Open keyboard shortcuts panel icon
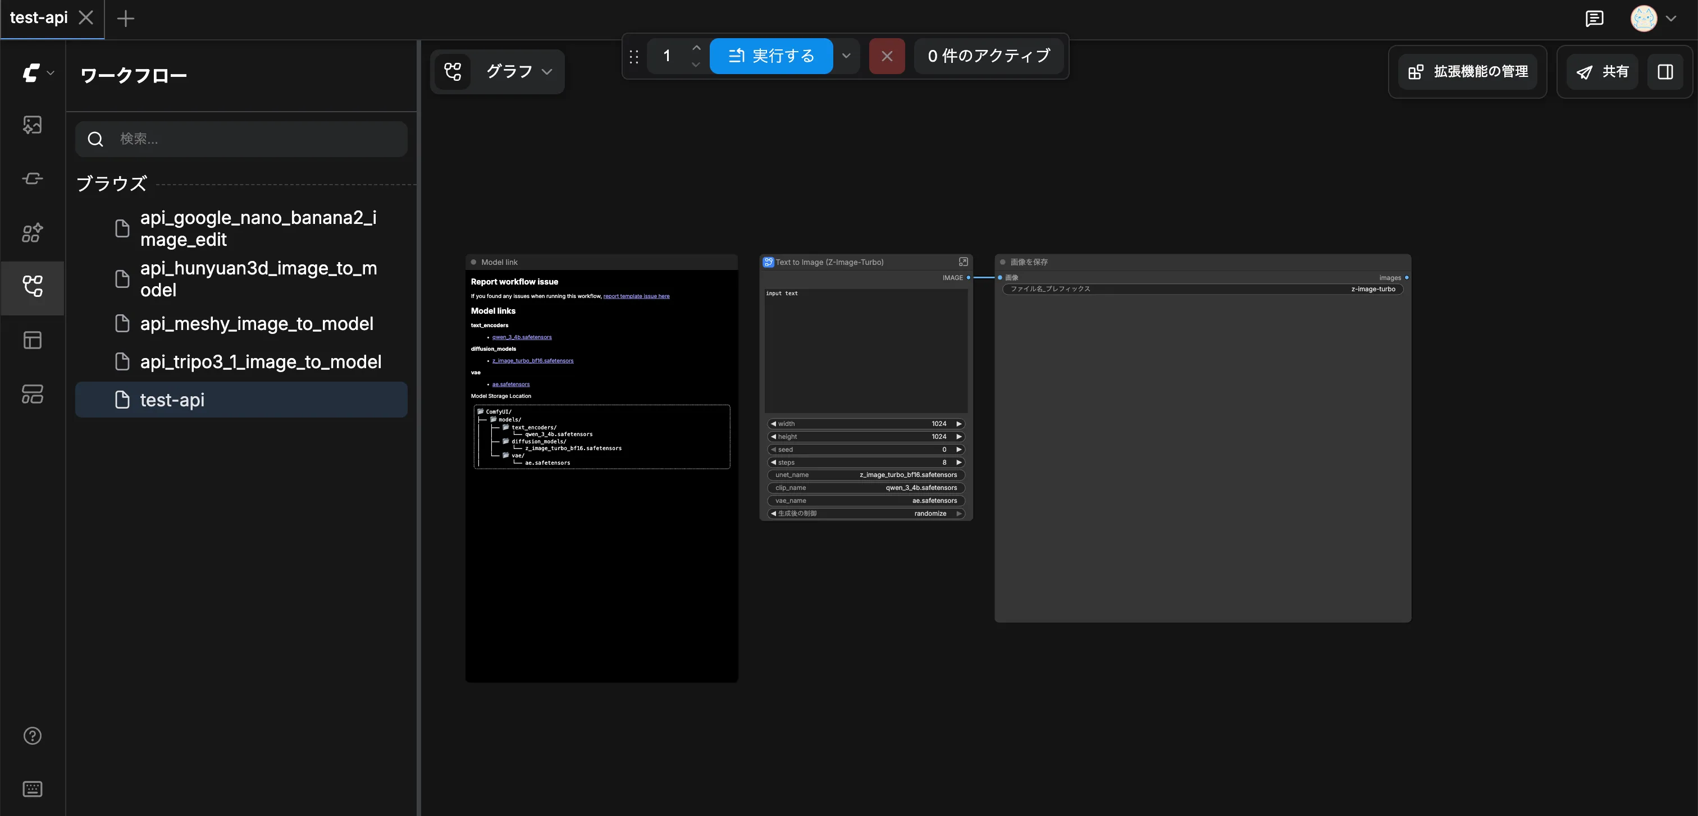The image size is (1698, 816). click(x=33, y=789)
